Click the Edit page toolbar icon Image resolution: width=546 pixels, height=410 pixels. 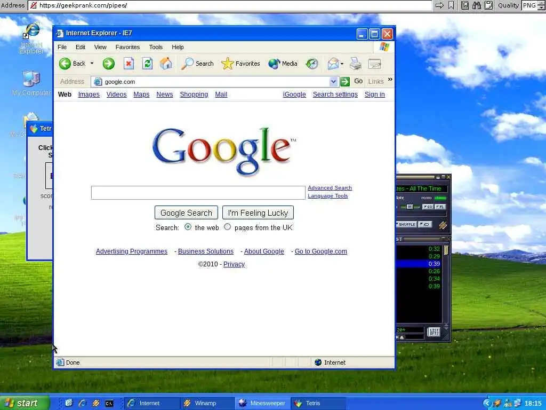pos(375,64)
